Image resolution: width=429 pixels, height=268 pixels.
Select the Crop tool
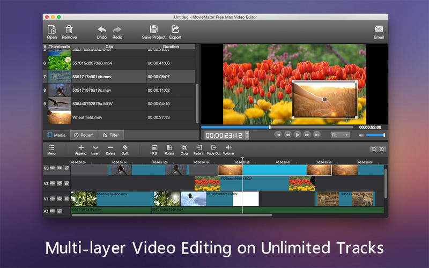pyautogui.click(x=184, y=147)
